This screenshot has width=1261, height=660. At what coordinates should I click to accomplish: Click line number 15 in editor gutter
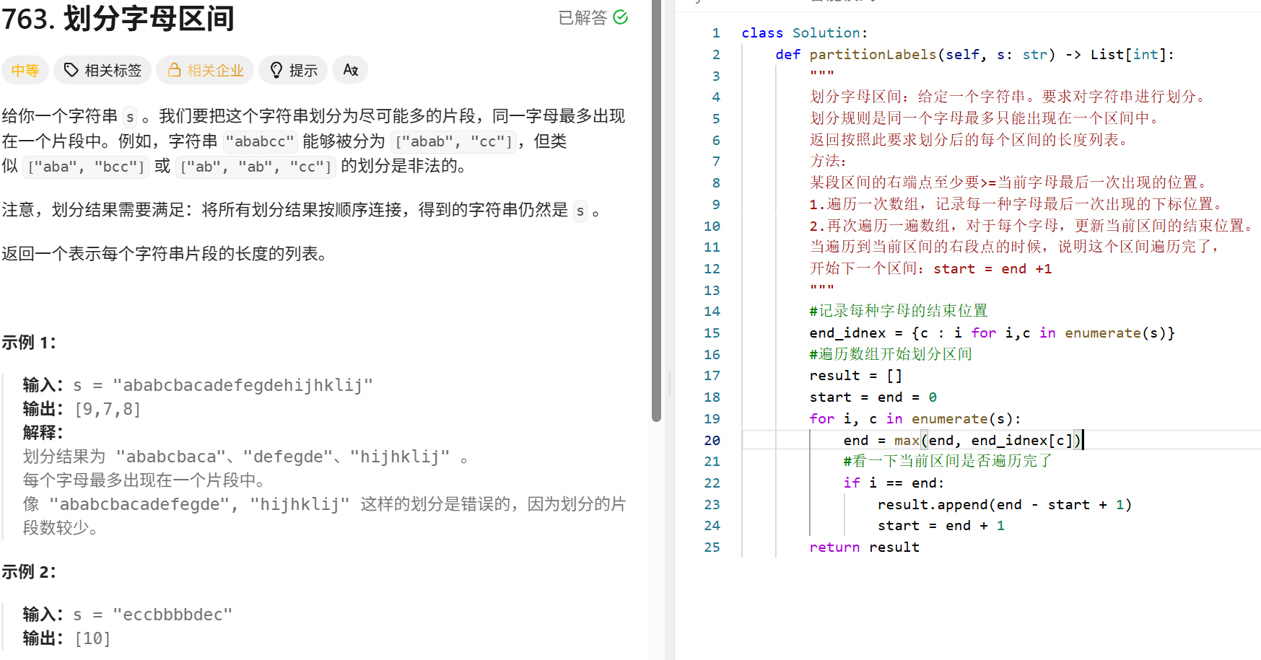[712, 333]
